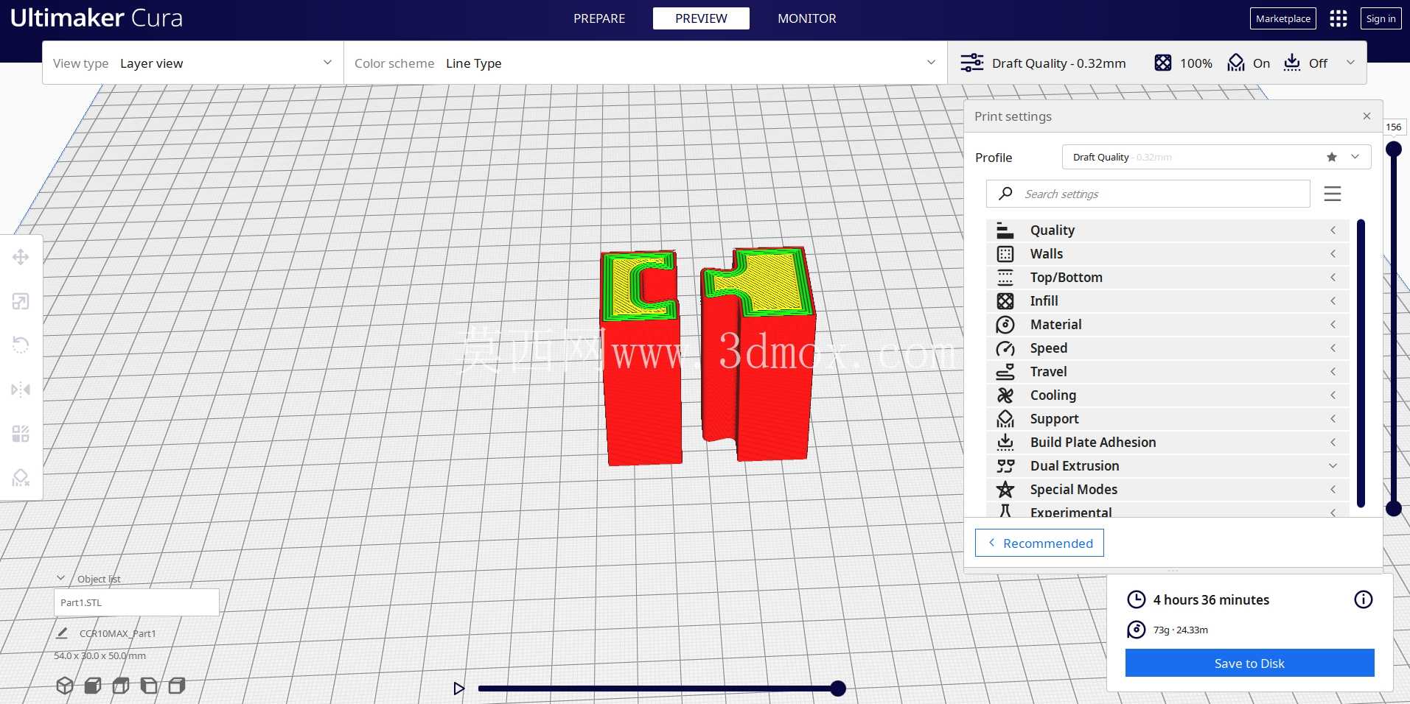Viewport: 1410px width, 704px height.
Task: Click the infill 100% icon in summary bar
Action: 1162,63
